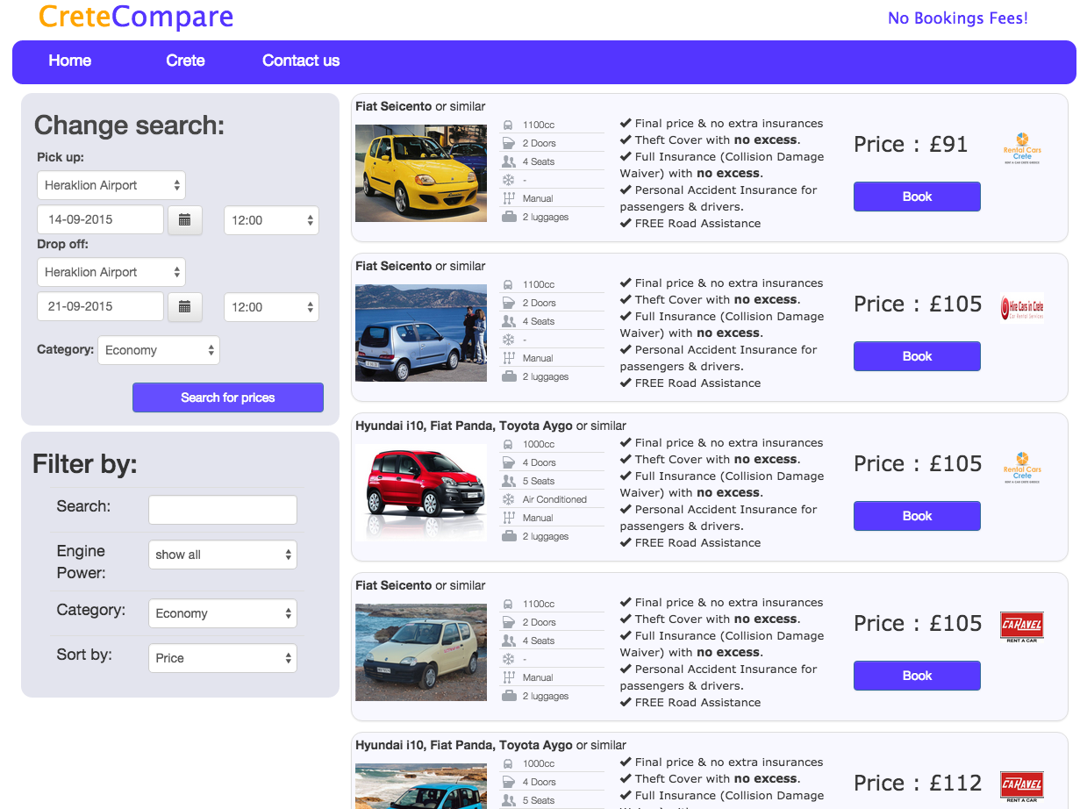Click the engine icon in the Hire Cars in Crete card
This screenshot has height=809, width=1087.
tap(508, 284)
